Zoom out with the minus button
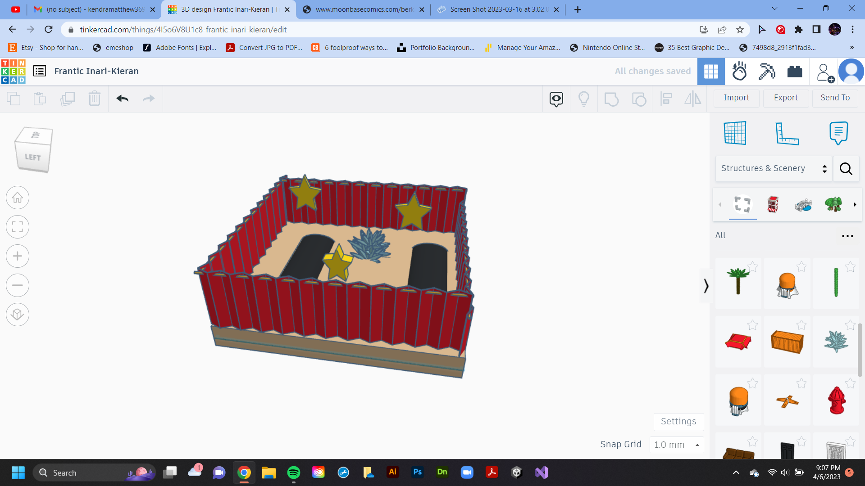The width and height of the screenshot is (865, 486). click(x=18, y=285)
